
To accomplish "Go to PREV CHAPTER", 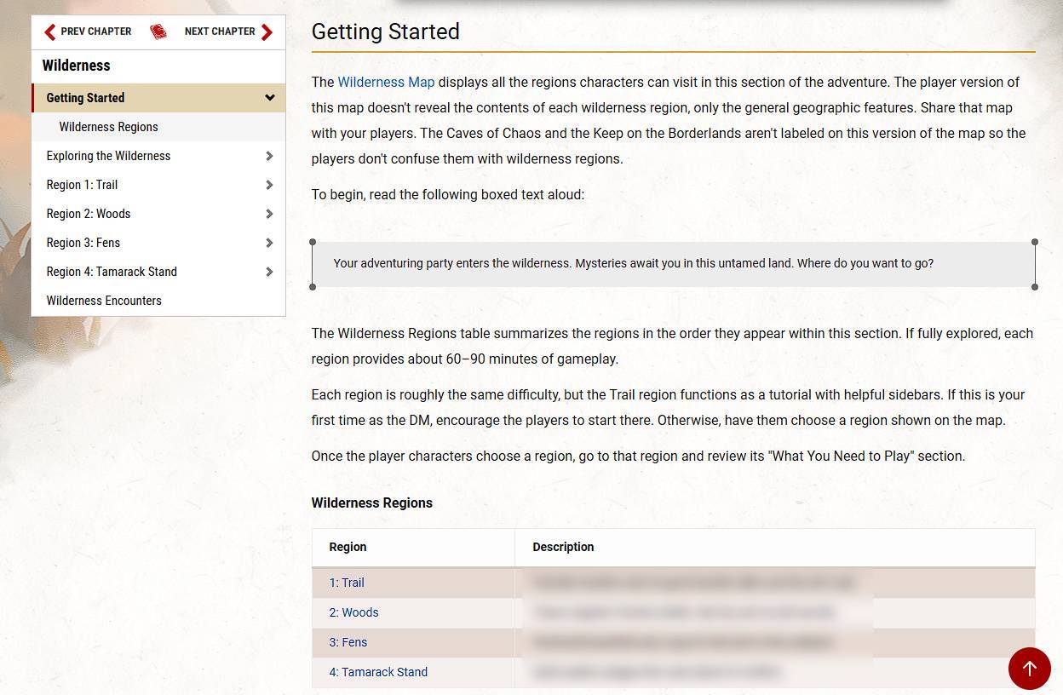I will coord(95,32).
